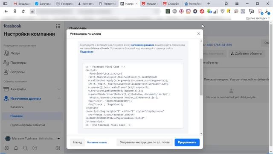Open search magnifier in sidebar footer
This screenshot has height=154, width=273.
[x=26, y=148]
